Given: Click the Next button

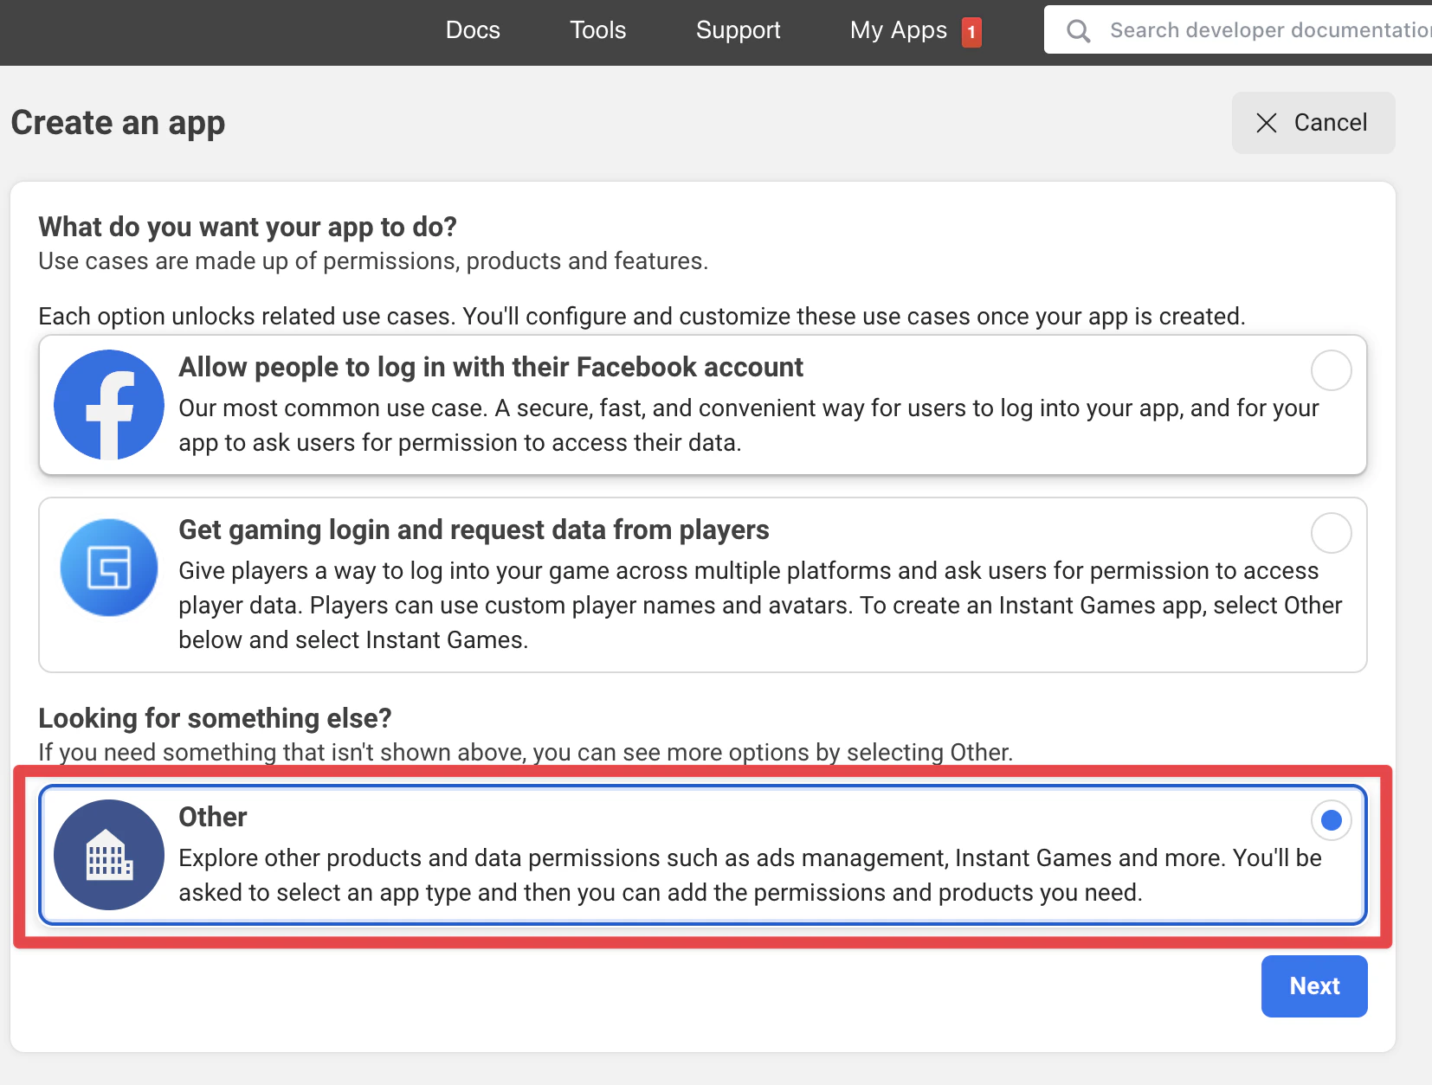Looking at the screenshot, I should click(x=1313, y=985).
